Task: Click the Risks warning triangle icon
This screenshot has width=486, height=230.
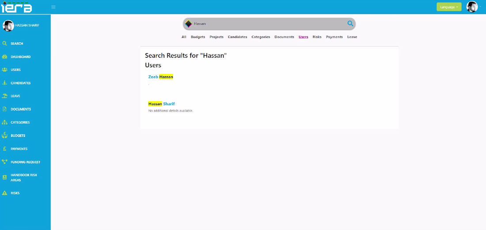Action: tap(5, 193)
